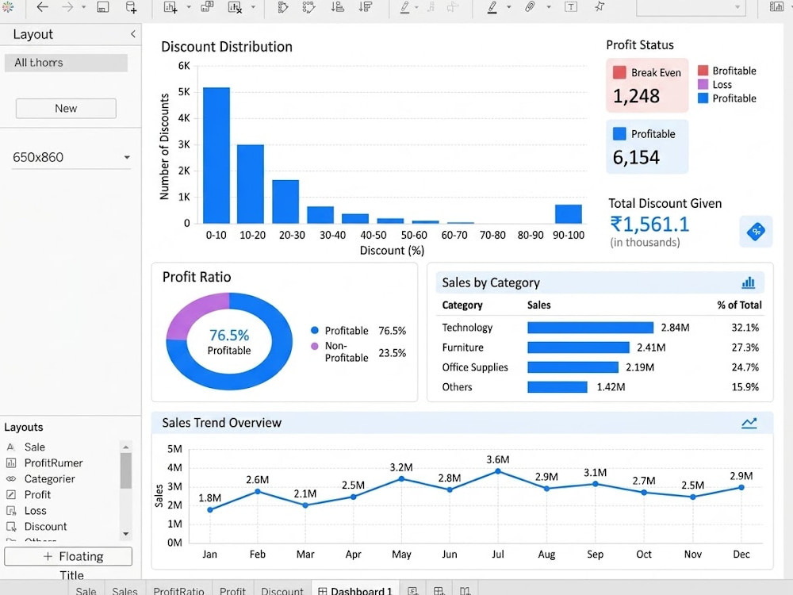Click the Sort Ascending icon
Viewport: 793px width, 595px height.
click(x=337, y=7)
